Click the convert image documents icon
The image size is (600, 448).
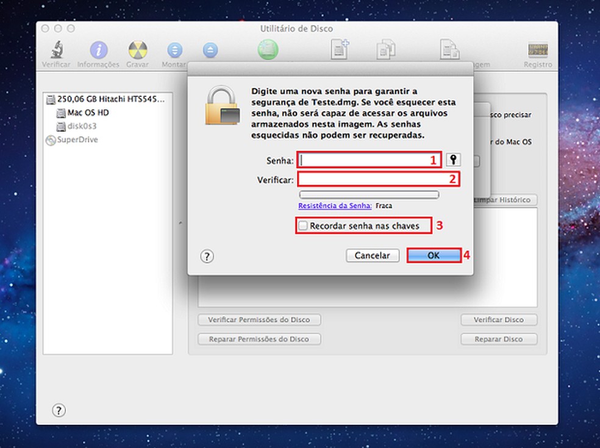coord(386,49)
